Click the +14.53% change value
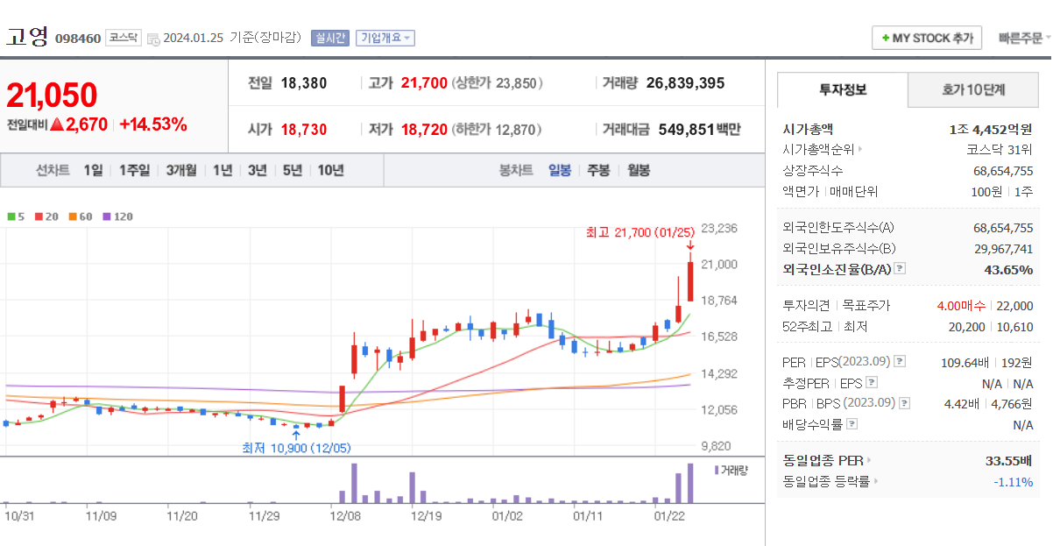The width and height of the screenshot is (1053, 546). click(153, 124)
